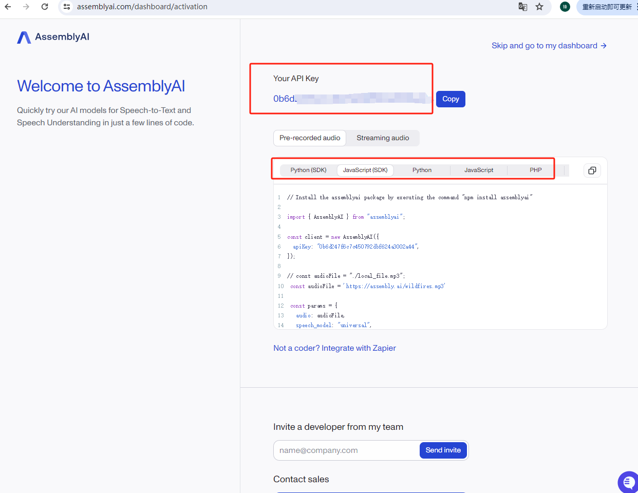
Task: Copy code snippet using copy icon
Action: pos(592,170)
